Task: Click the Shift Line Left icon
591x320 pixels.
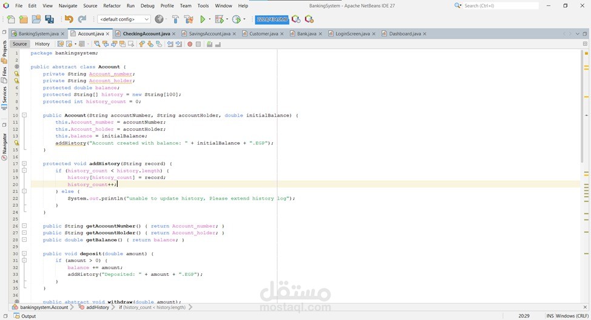Action: (x=170, y=44)
